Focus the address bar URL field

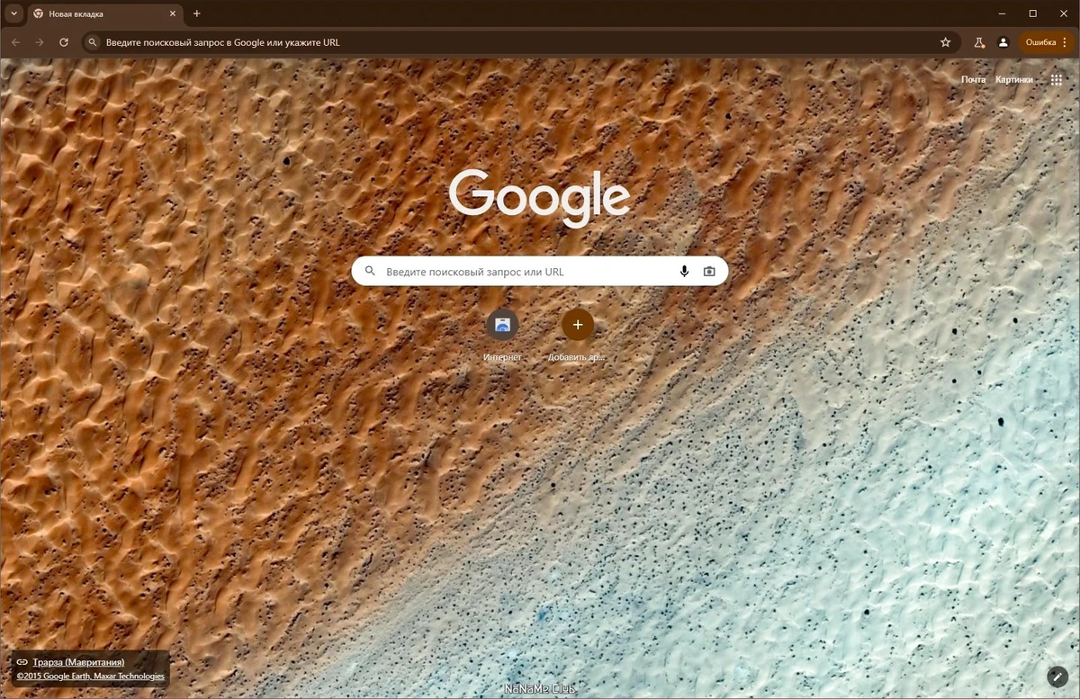(519, 42)
